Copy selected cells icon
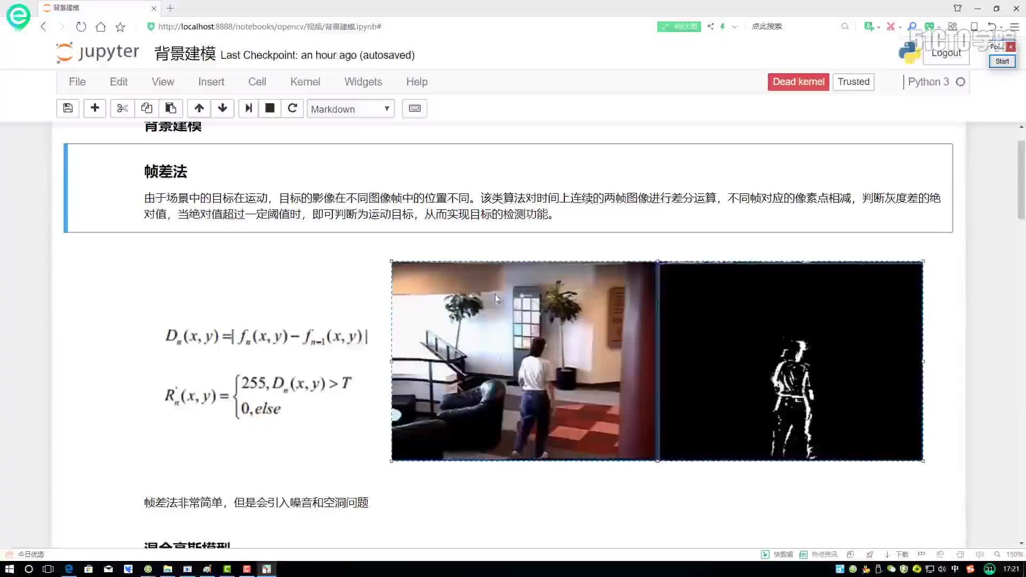This screenshot has width=1026, height=577. 146,108
